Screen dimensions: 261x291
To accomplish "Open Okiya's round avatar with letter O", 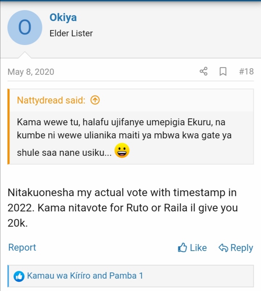I will (x=25, y=28).
